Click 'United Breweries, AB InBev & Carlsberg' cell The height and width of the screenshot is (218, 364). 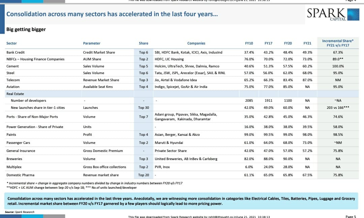pyautogui.click(x=186, y=159)
